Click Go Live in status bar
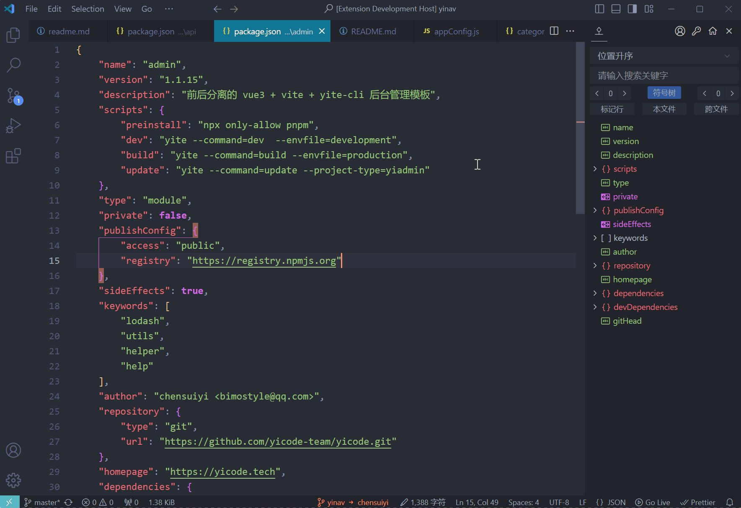The height and width of the screenshot is (508, 741). [653, 502]
